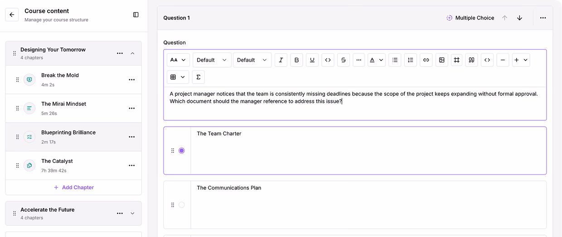Screen dimensions: 562x237
Task: Open options for The Mirai Mindset chapter
Action: tap(132, 108)
